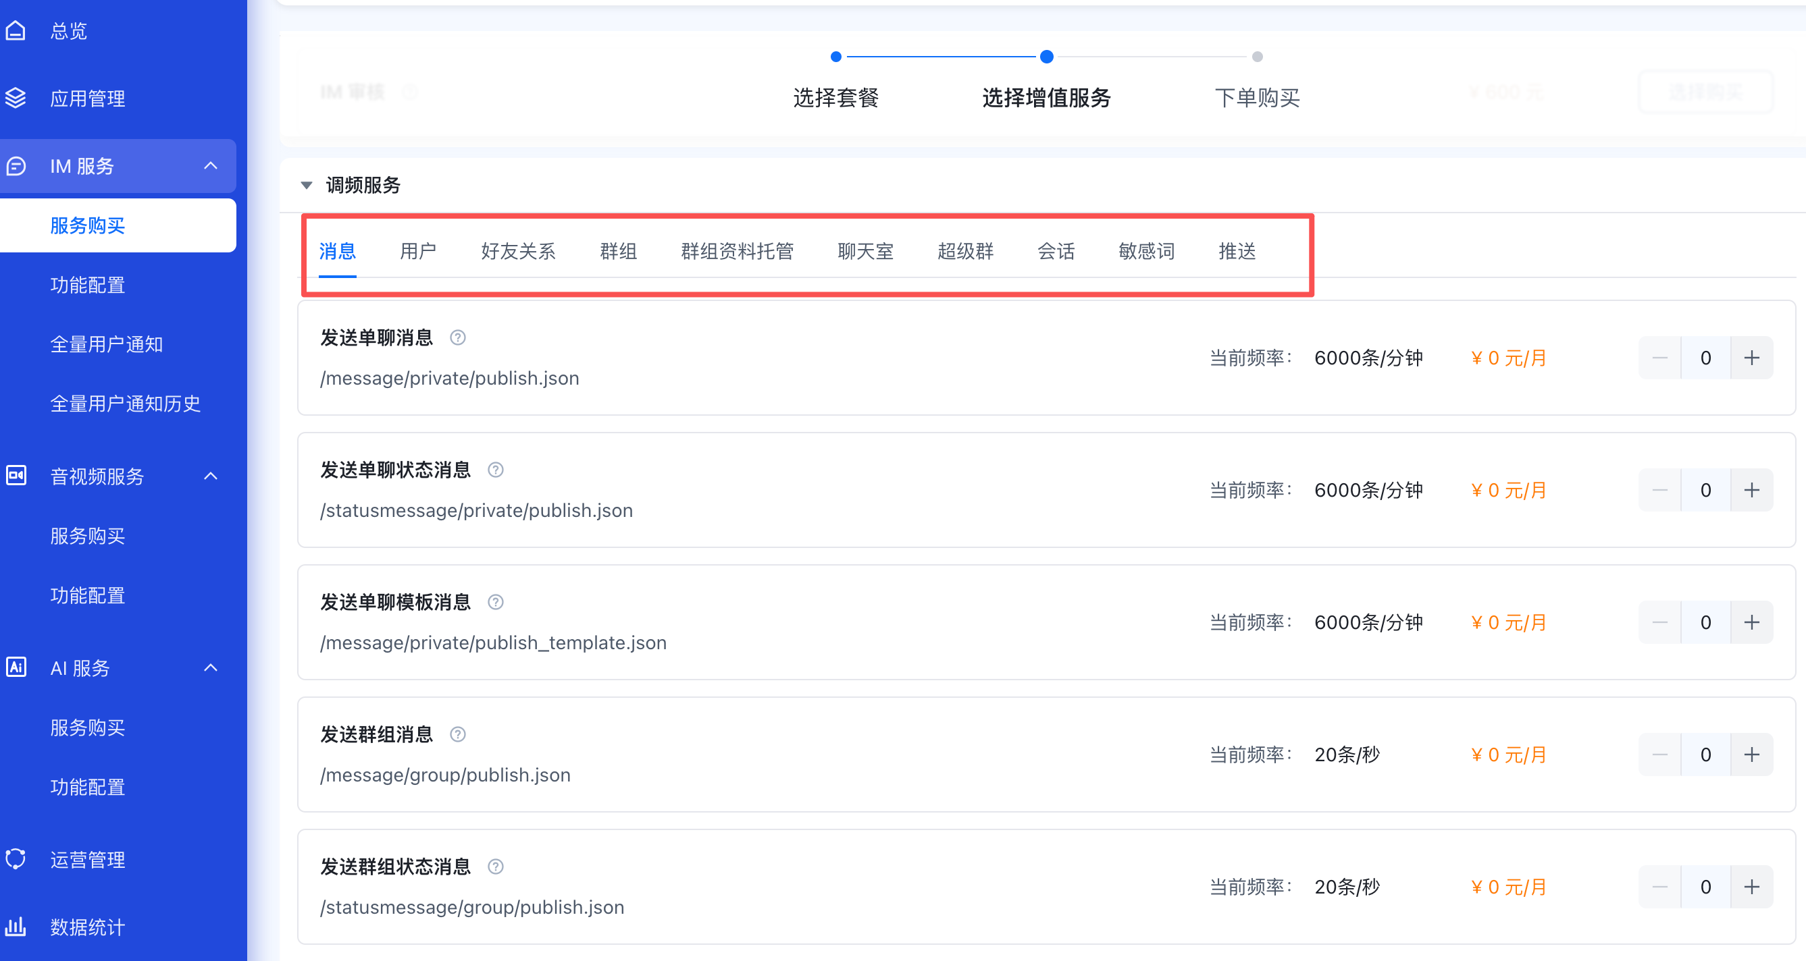Click help icon next to 发送单聊消息

pos(458,337)
